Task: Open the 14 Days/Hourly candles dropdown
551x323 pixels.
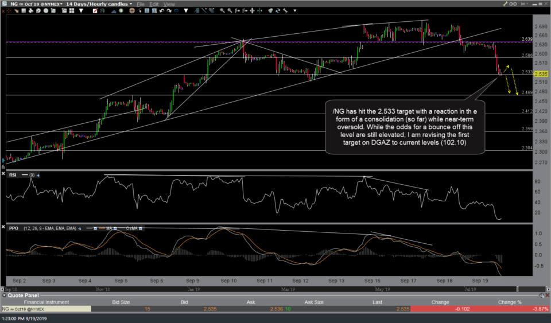Action: tap(131, 4)
